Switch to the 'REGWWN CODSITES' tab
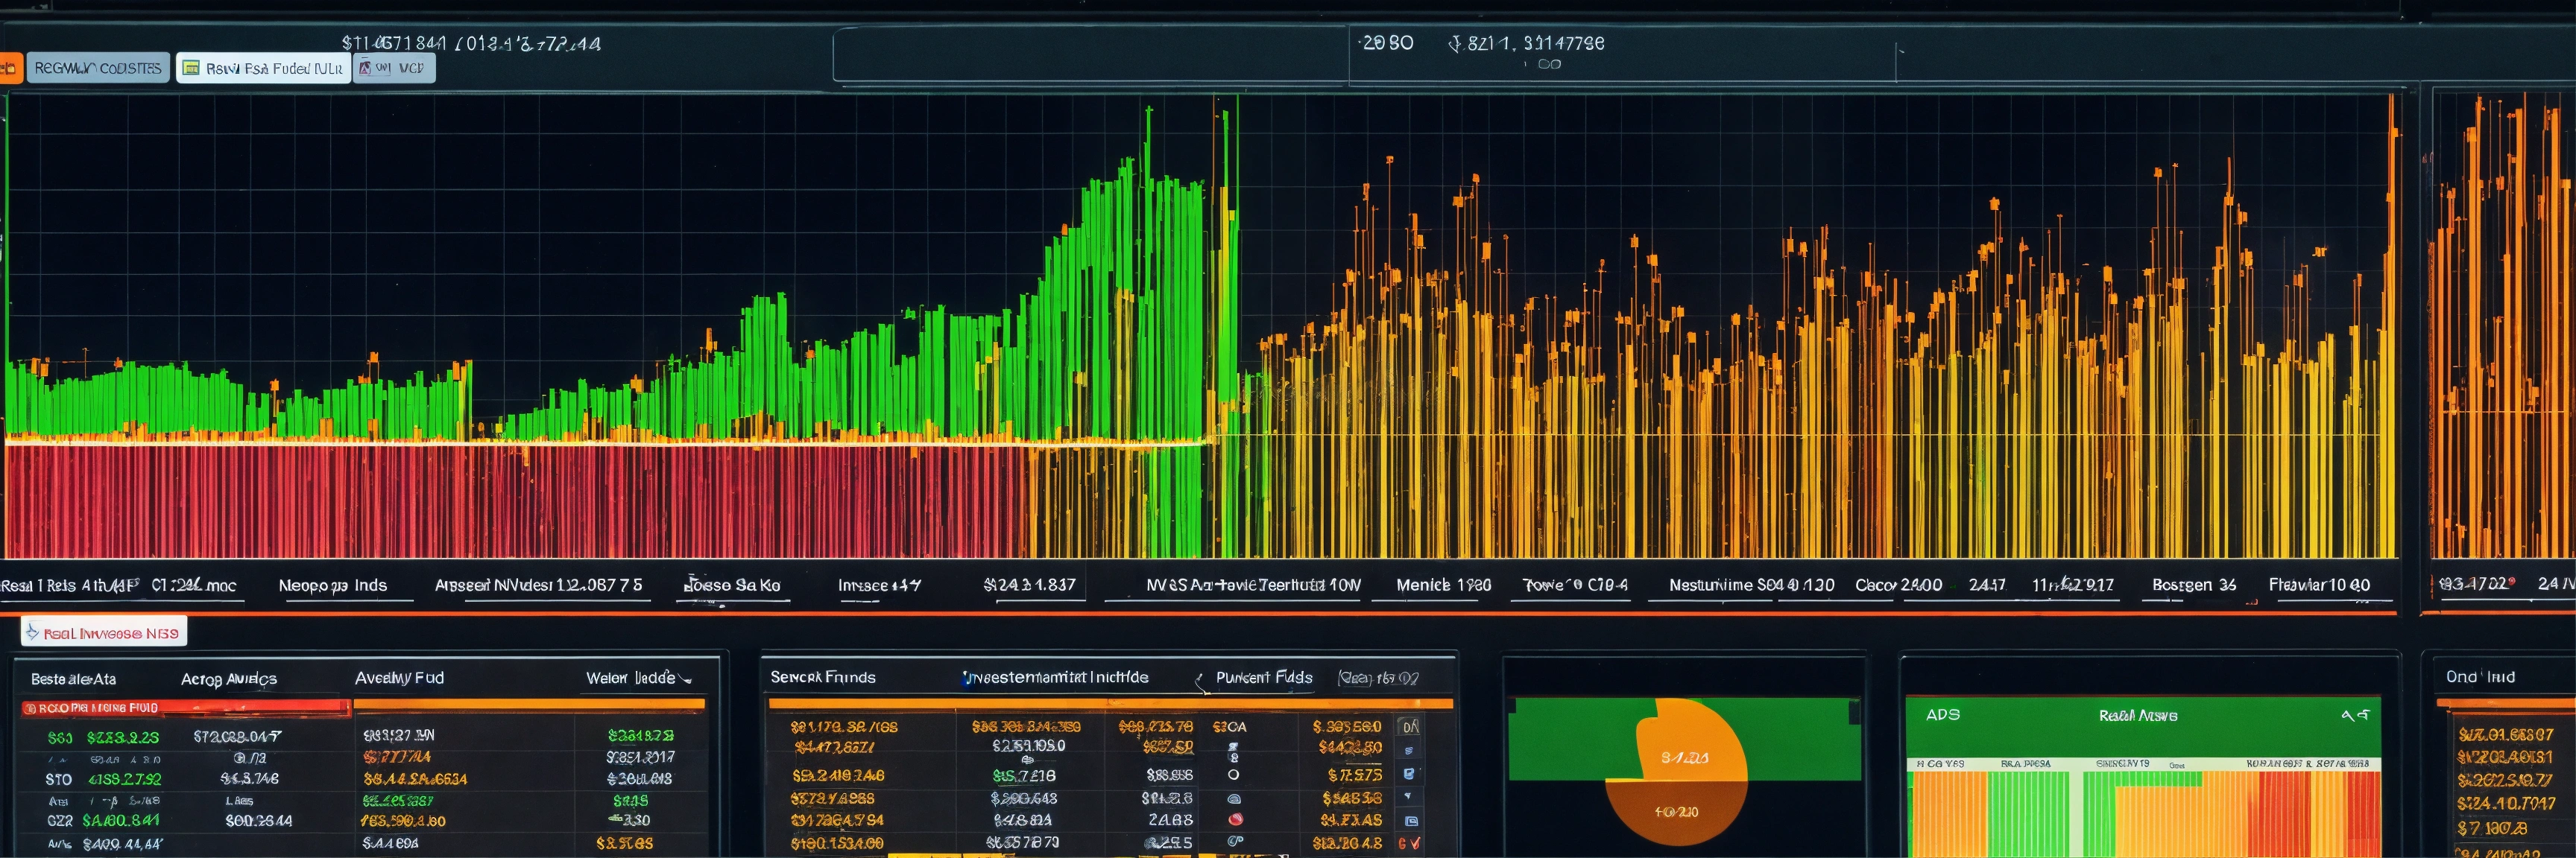The image size is (2576, 858). (x=98, y=68)
